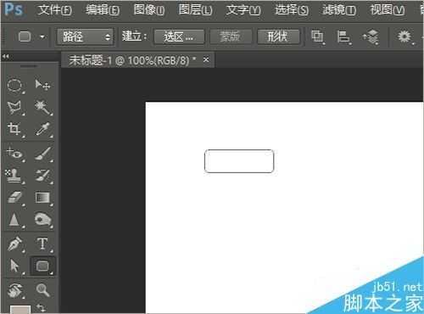Open the 选择(S) menu

tap(292, 10)
